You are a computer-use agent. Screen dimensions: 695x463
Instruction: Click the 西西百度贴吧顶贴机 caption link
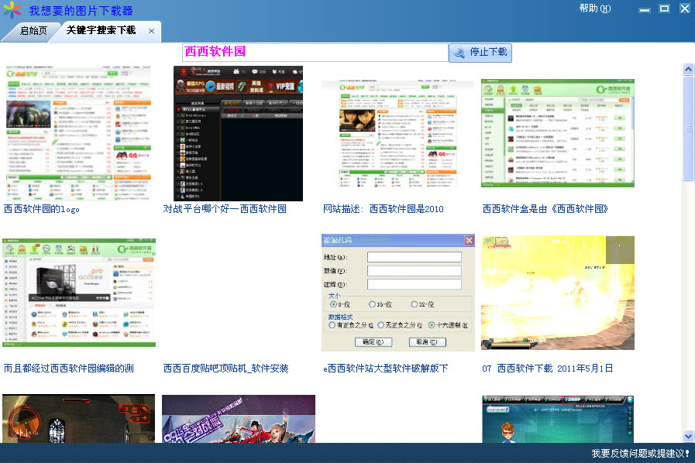(225, 369)
